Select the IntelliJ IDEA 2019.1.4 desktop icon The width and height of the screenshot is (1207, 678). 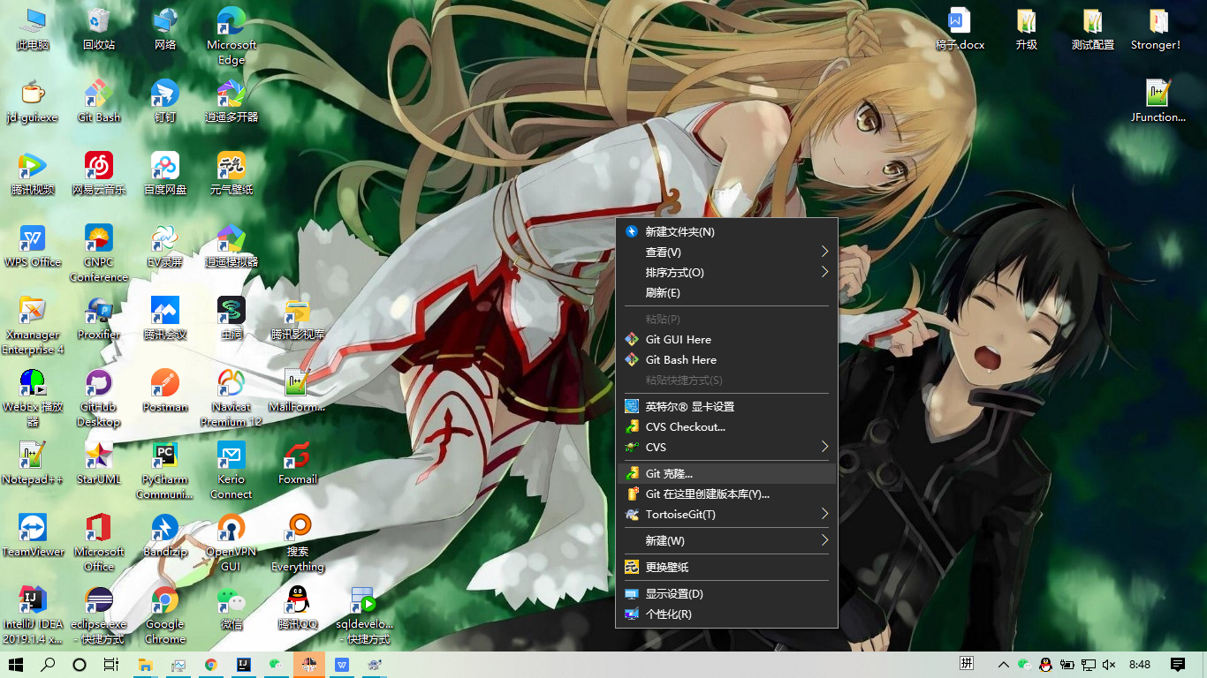[33, 615]
